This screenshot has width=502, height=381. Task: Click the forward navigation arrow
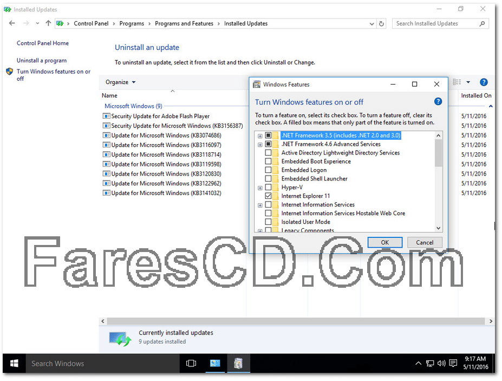point(26,23)
